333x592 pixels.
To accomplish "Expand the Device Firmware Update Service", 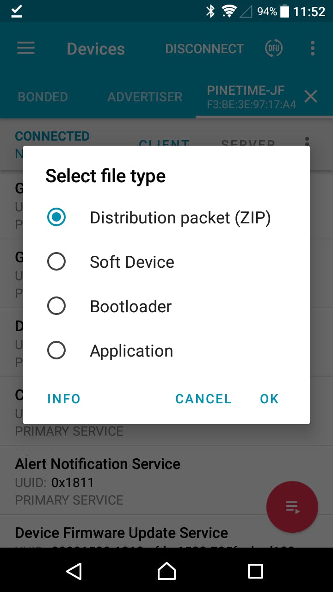I will (x=121, y=533).
